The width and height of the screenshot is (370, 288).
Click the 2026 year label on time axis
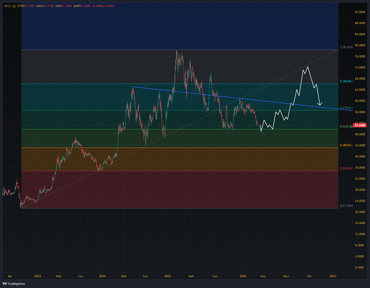coord(243,276)
